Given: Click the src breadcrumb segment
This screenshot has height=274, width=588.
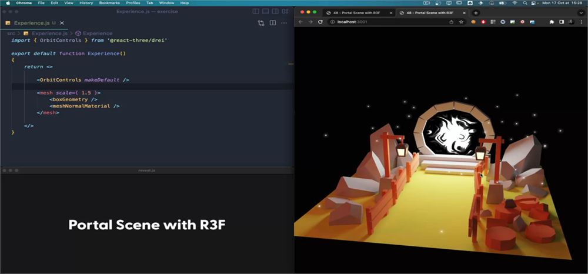Looking at the screenshot, I should coord(11,34).
